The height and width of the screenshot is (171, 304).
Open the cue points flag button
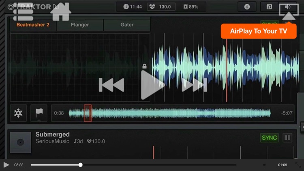(x=39, y=113)
